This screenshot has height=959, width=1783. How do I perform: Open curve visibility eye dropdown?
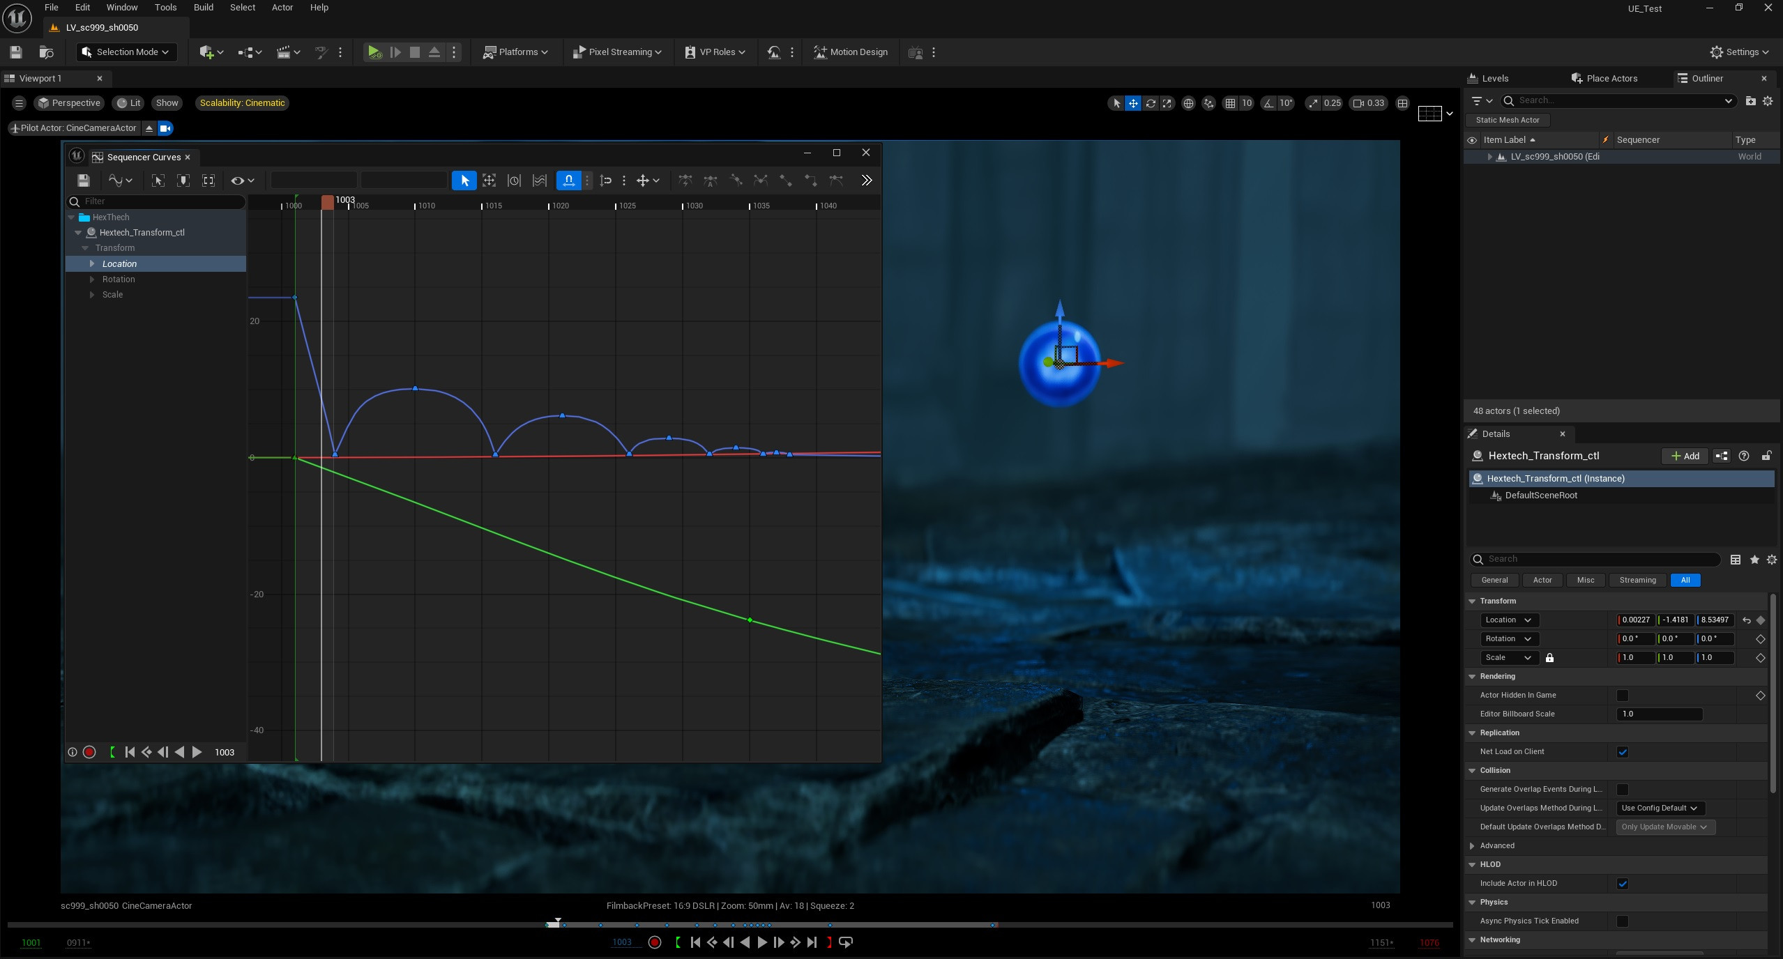click(243, 181)
